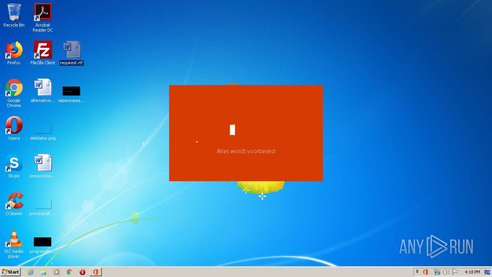Select the requirest.rtf document icon
Screen dimensions: 492x277
pos(71,53)
